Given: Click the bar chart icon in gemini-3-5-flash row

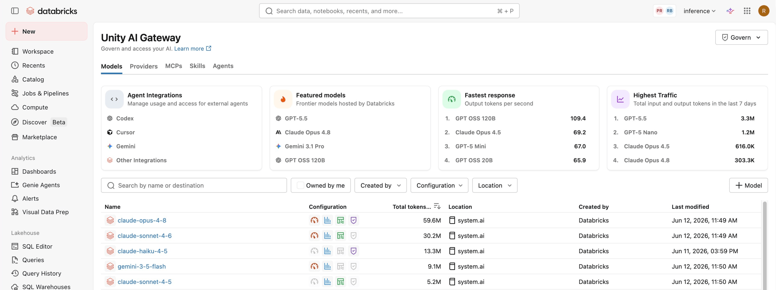Looking at the screenshot, I should click(x=328, y=267).
